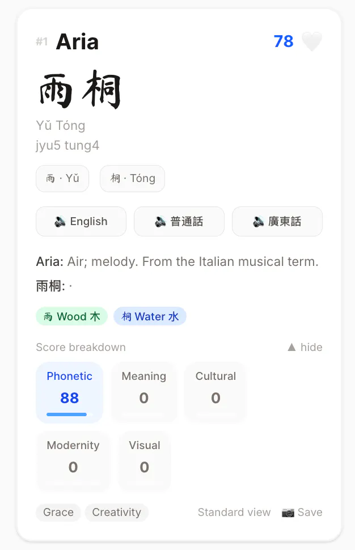Click the 桐 Water 水 element tag
The image size is (355, 550).
150,316
